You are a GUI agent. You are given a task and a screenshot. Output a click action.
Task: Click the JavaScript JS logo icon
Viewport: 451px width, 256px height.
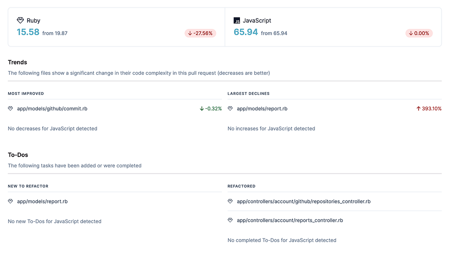237,21
